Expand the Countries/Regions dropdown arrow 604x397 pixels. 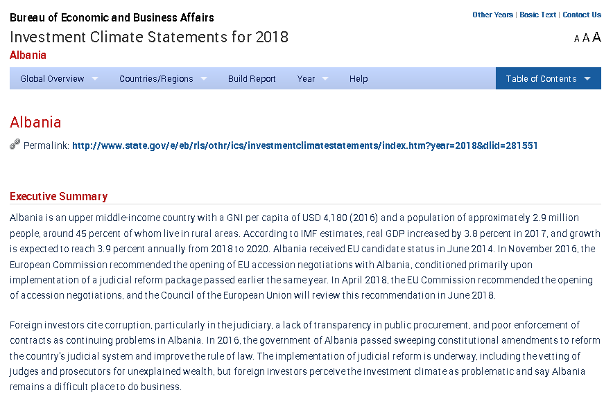point(204,79)
